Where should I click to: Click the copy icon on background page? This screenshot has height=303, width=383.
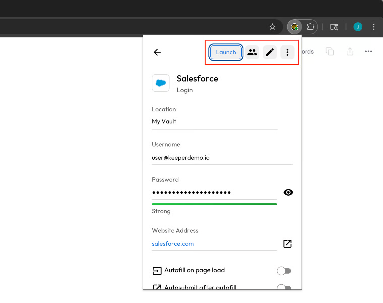point(330,52)
